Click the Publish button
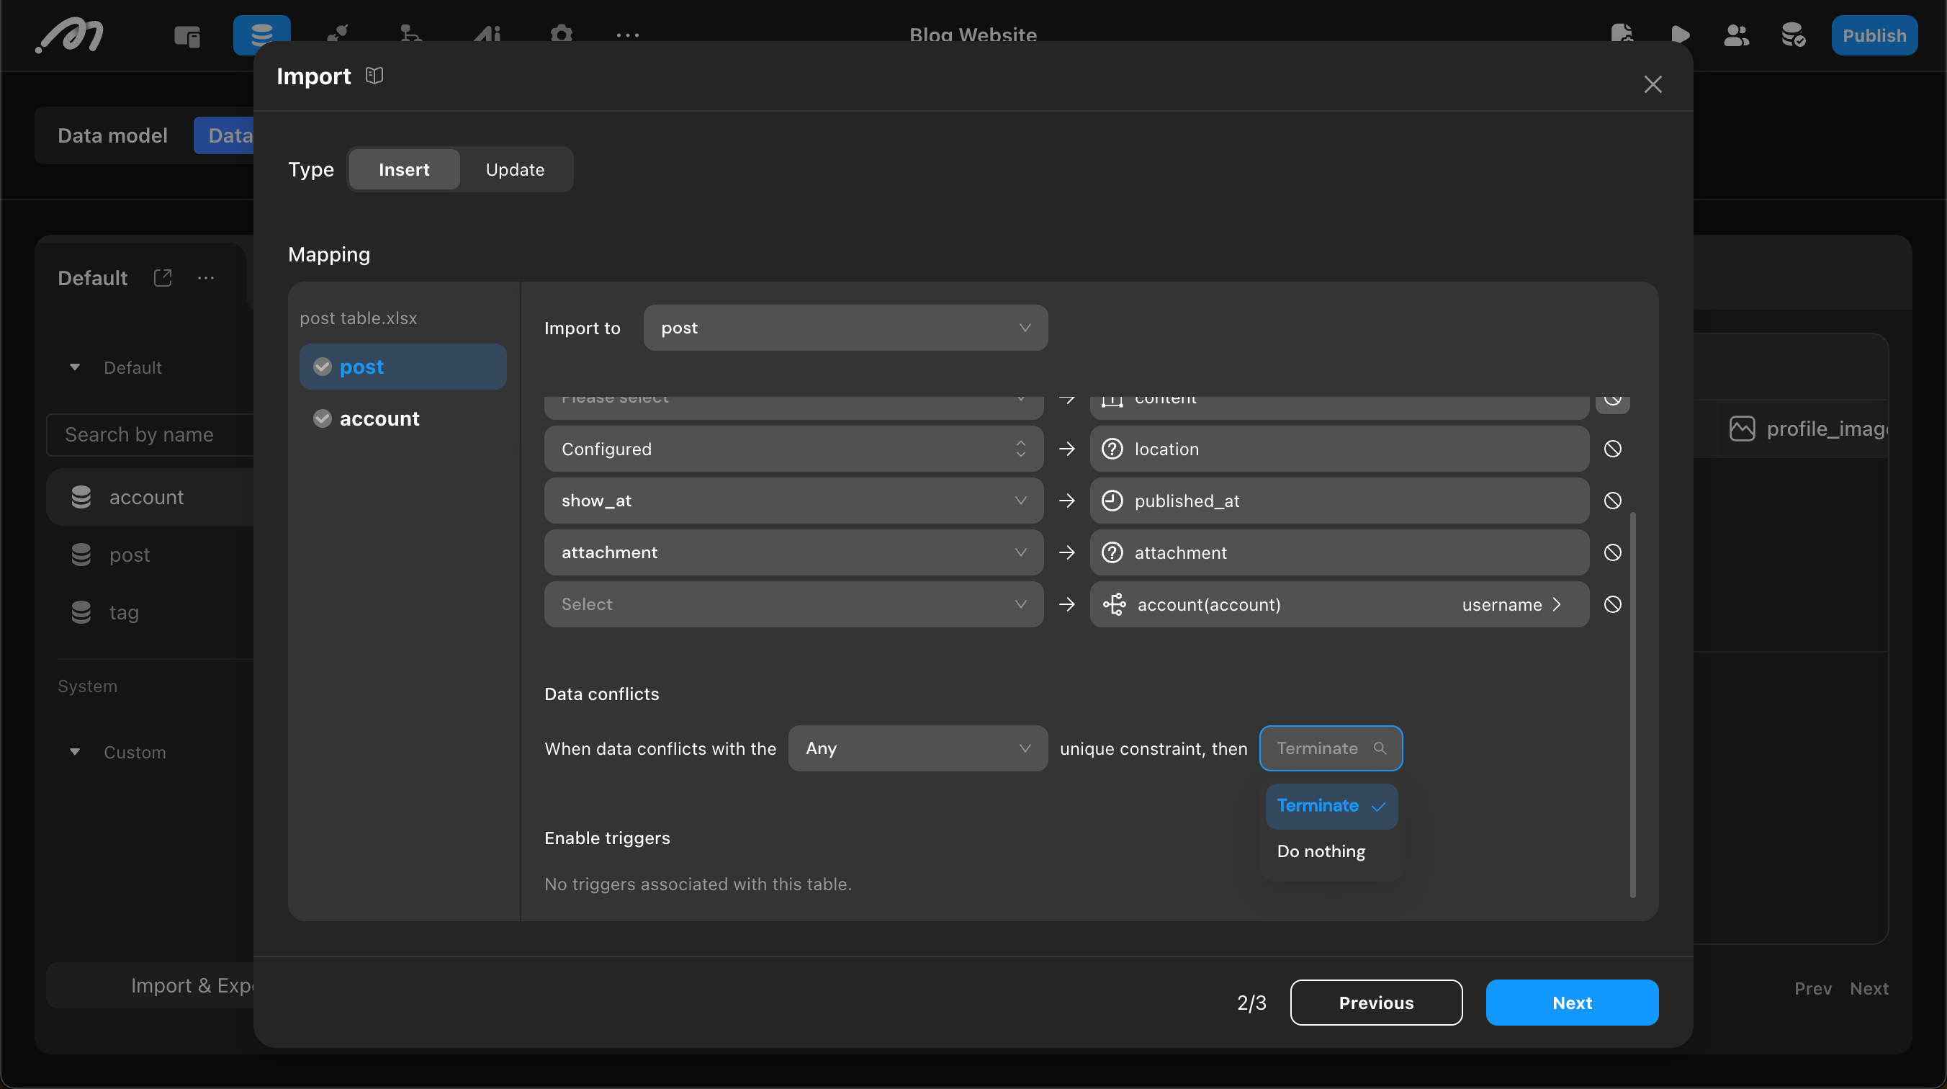 [1874, 35]
